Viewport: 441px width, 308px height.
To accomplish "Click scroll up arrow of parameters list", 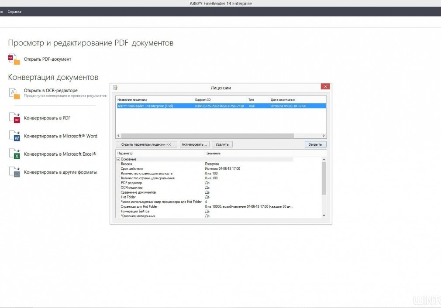I will [324, 159].
